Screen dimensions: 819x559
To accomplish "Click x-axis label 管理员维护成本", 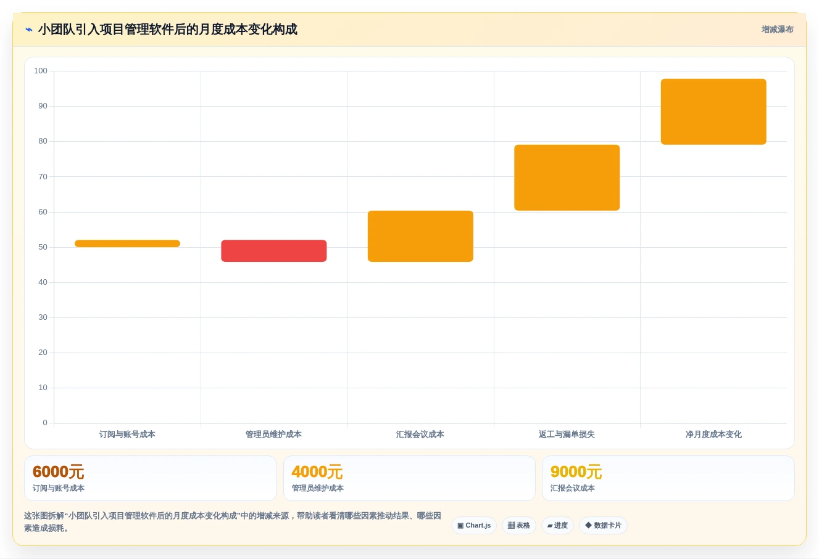I will click(274, 435).
